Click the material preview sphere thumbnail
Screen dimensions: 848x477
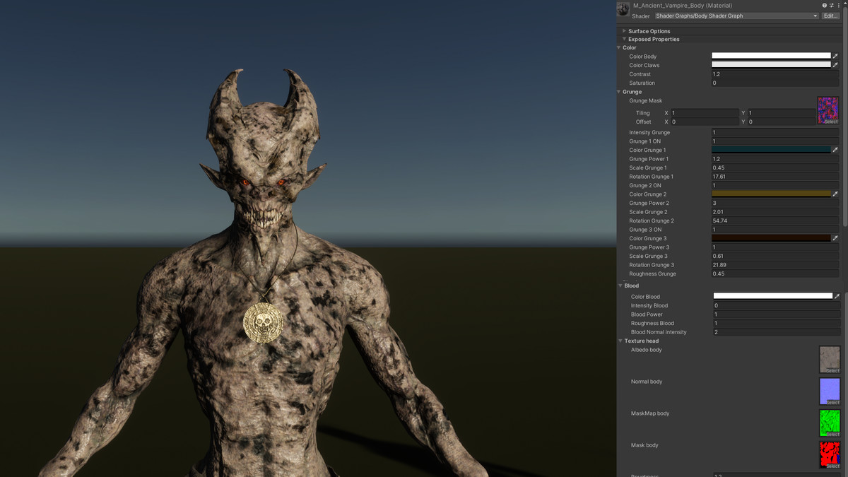(x=623, y=8)
